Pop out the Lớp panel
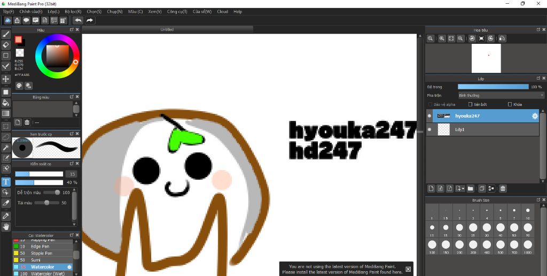This screenshot has width=547, height=276. pyautogui.click(x=538, y=78)
